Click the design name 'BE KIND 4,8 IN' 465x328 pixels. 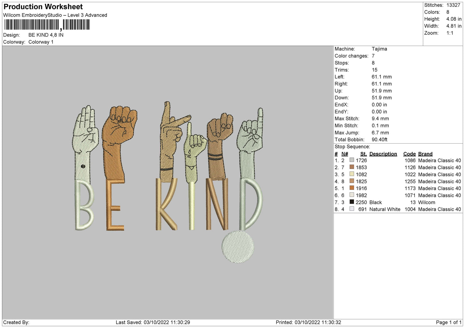click(x=46, y=35)
